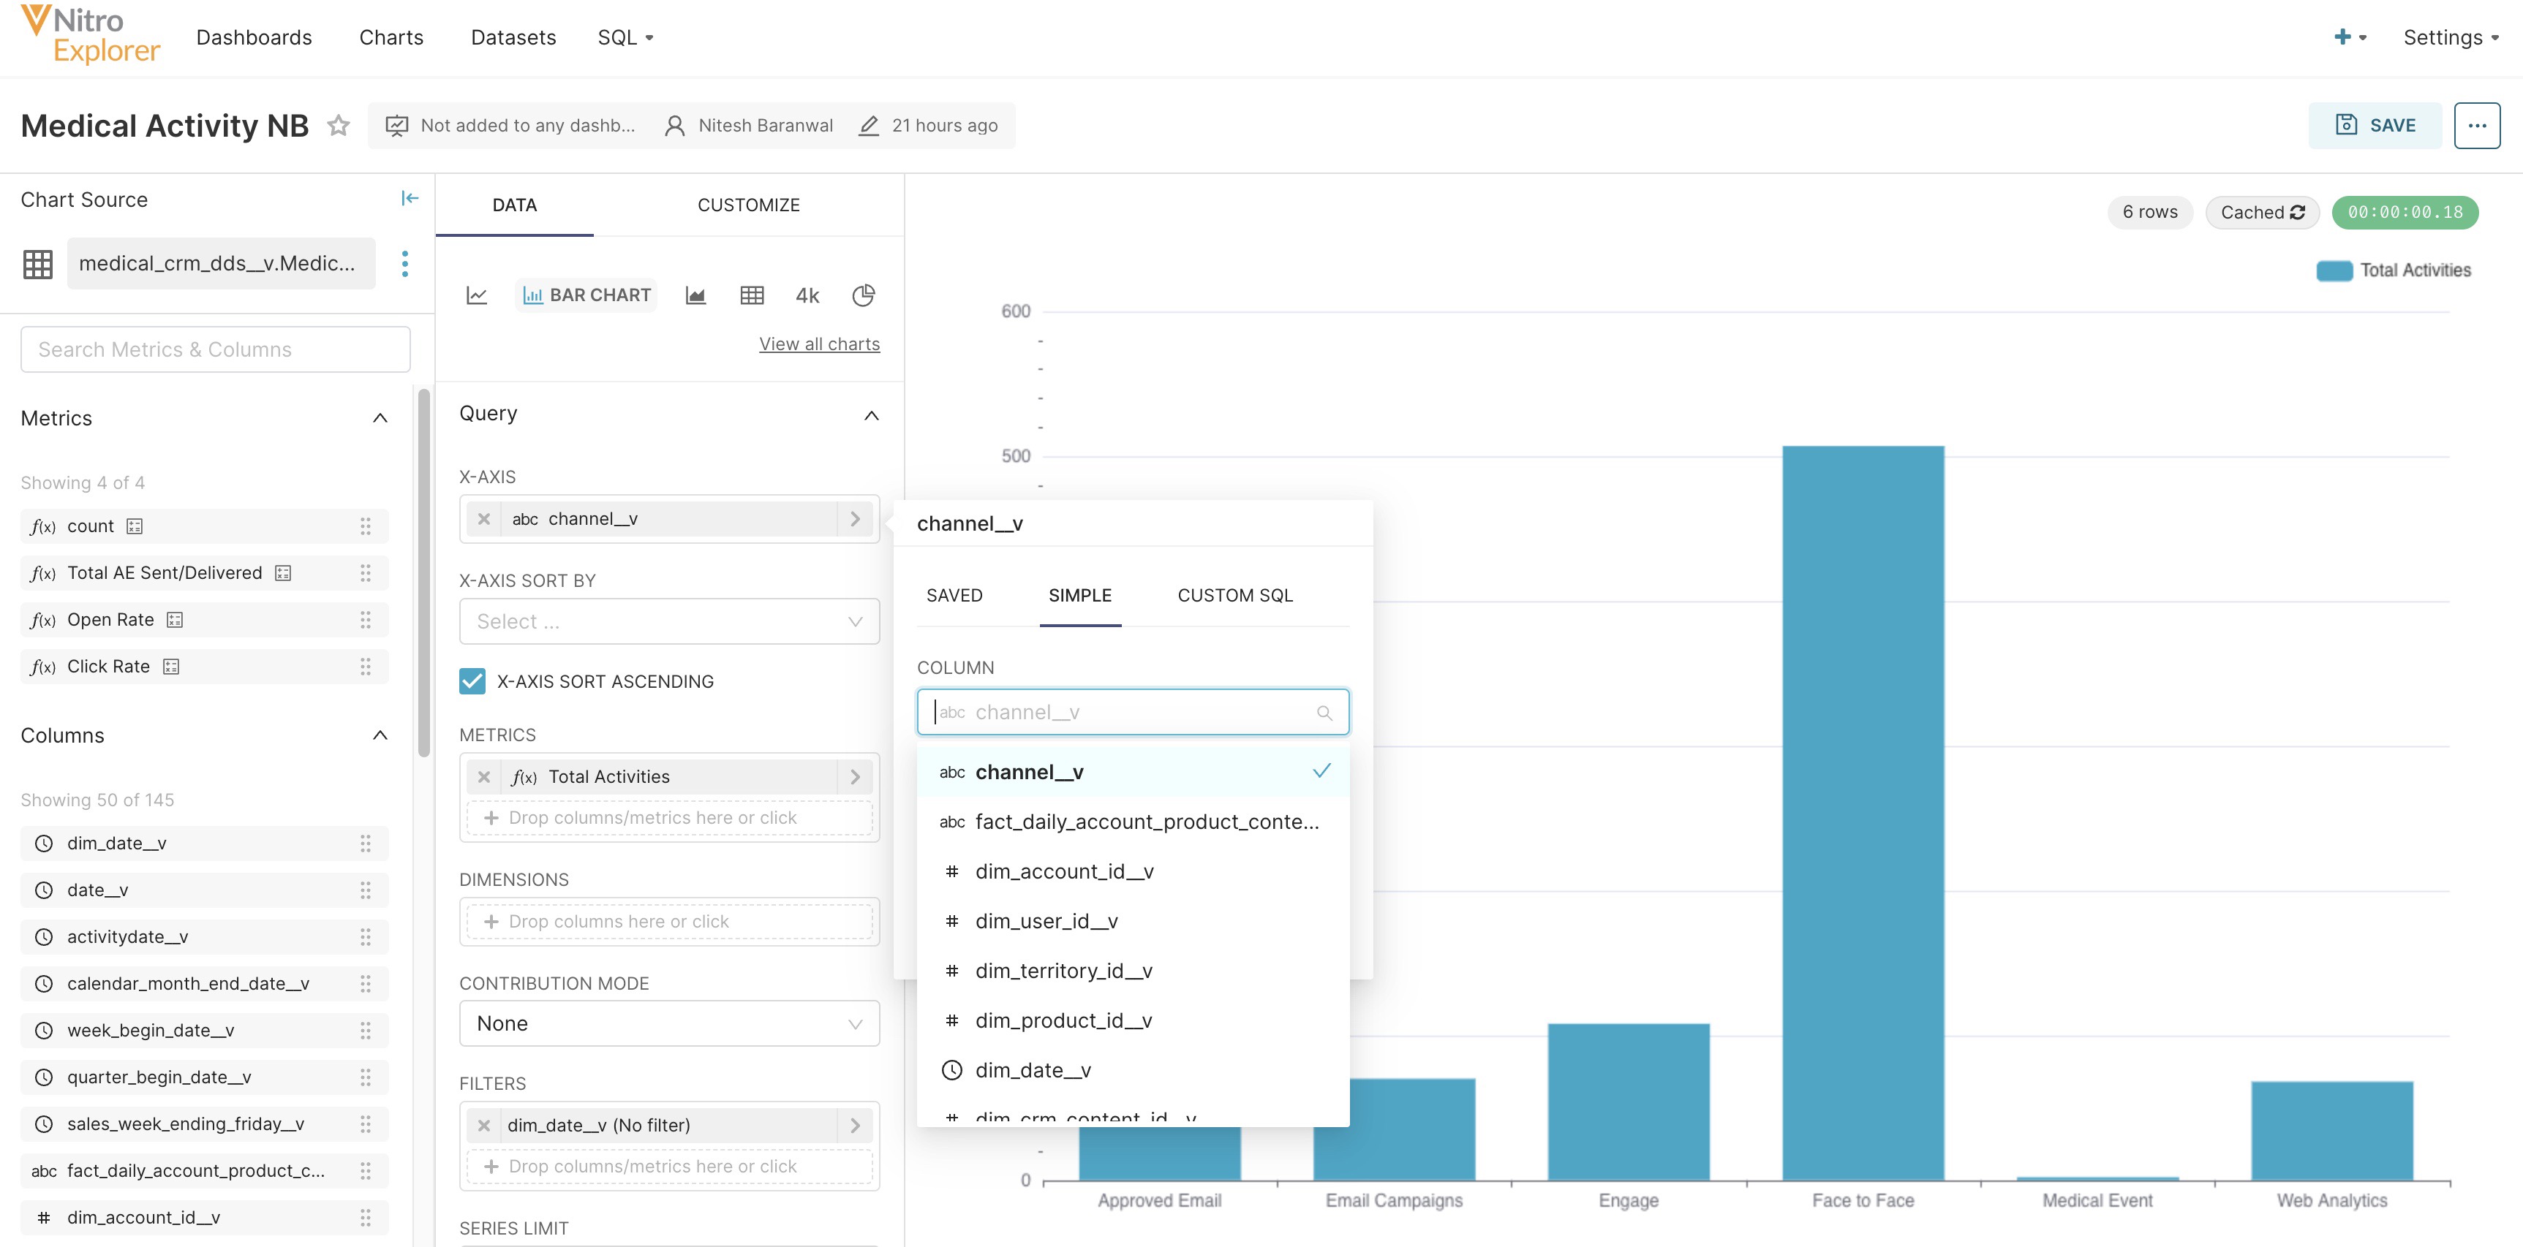Select the 4k big number chart
The height and width of the screenshot is (1247, 2523).
(x=807, y=295)
